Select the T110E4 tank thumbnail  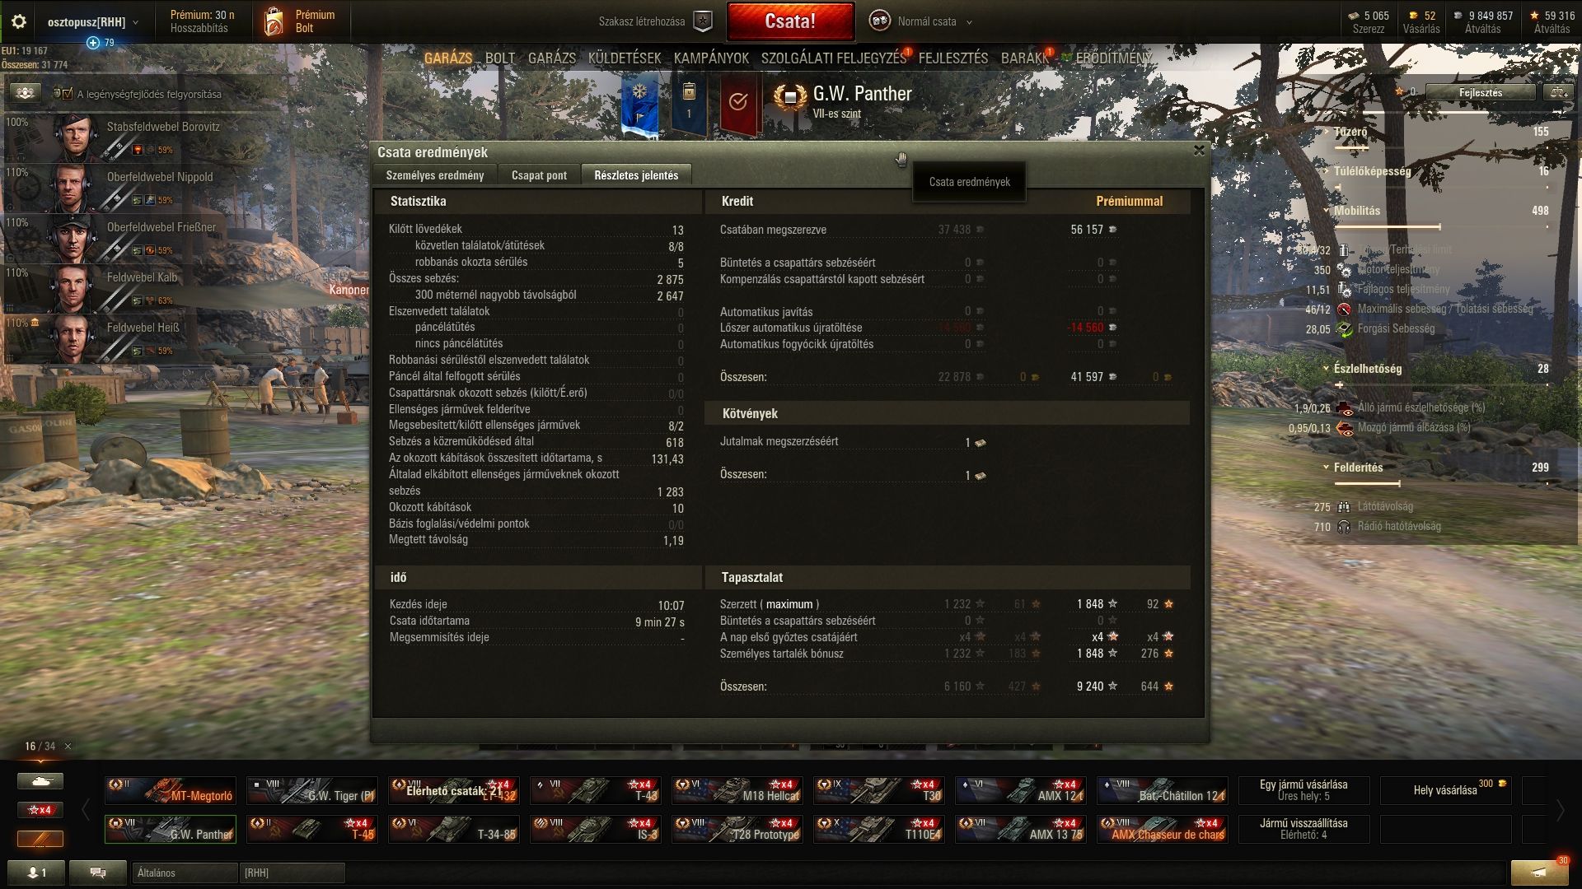pyautogui.click(x=879, y=829)
